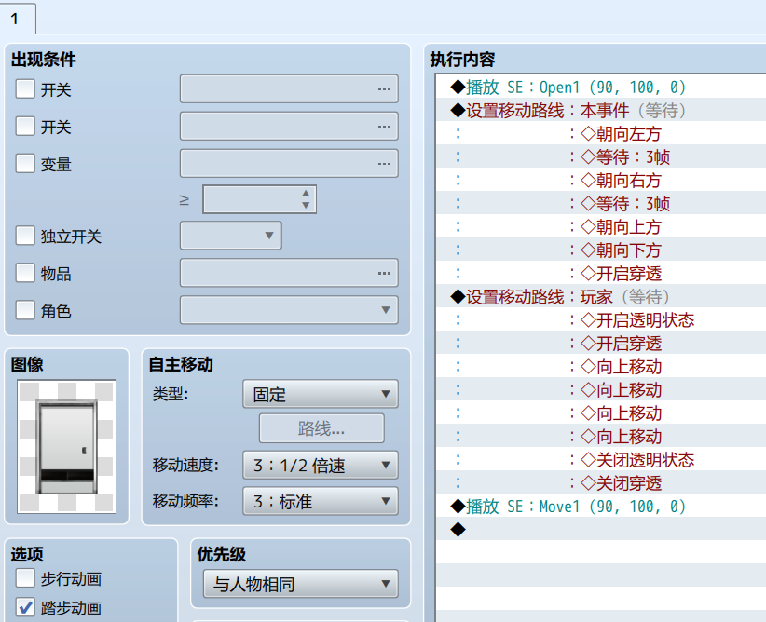This screenshot has height=622, width=766.
Task: Select the 播放 SE：Open1 command line
Action: (x=601, y=88)
